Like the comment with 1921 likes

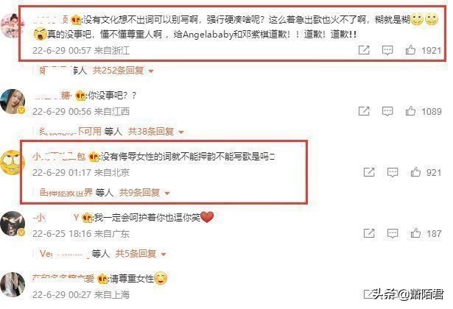(410, 50)
